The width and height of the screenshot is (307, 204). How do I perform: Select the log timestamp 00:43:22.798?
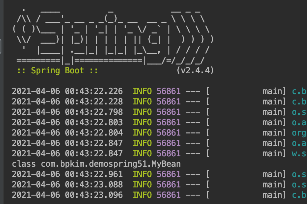click(94, 112)
